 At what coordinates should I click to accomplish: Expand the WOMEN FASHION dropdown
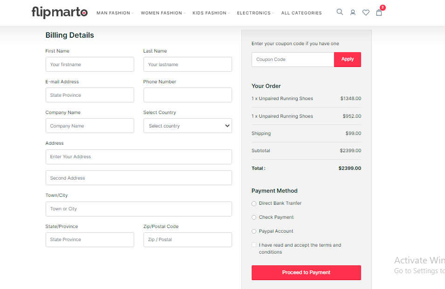(x=162, y=13)
